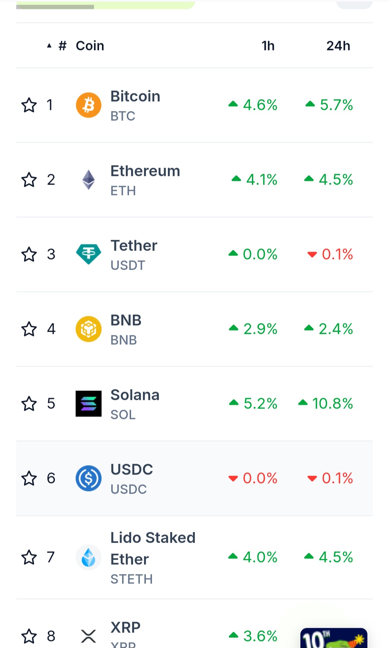The image size is (389, 648).
Task: Tap the Solana black logo icon
Action: [x=89, y=404]
